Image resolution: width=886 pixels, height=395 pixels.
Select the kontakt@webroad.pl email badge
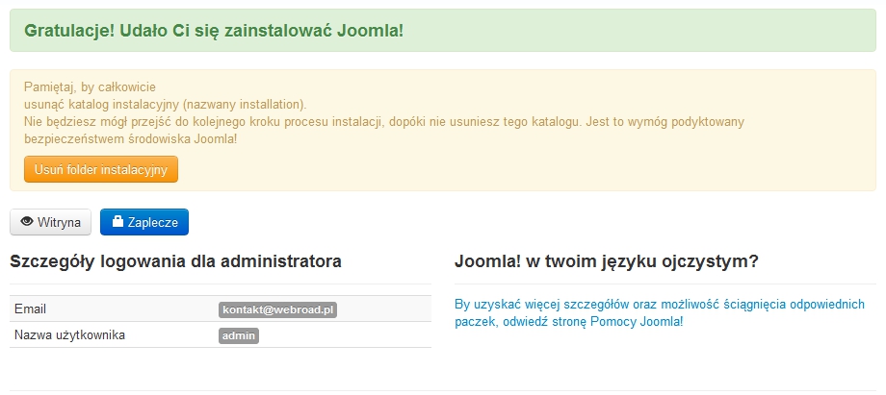coord(278,309)
